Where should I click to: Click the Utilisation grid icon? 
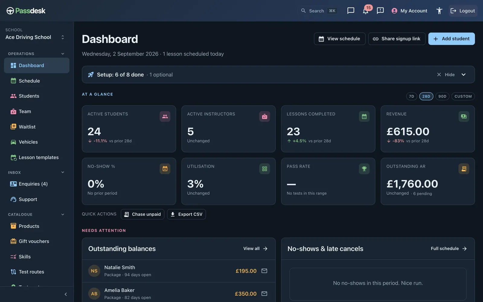click(264, 169)
